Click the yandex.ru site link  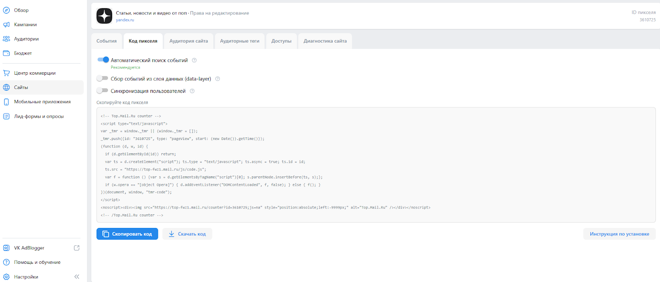(x=125, y=20)
